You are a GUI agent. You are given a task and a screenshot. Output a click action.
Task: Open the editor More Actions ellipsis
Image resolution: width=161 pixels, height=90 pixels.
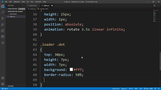tap(158, 5)
